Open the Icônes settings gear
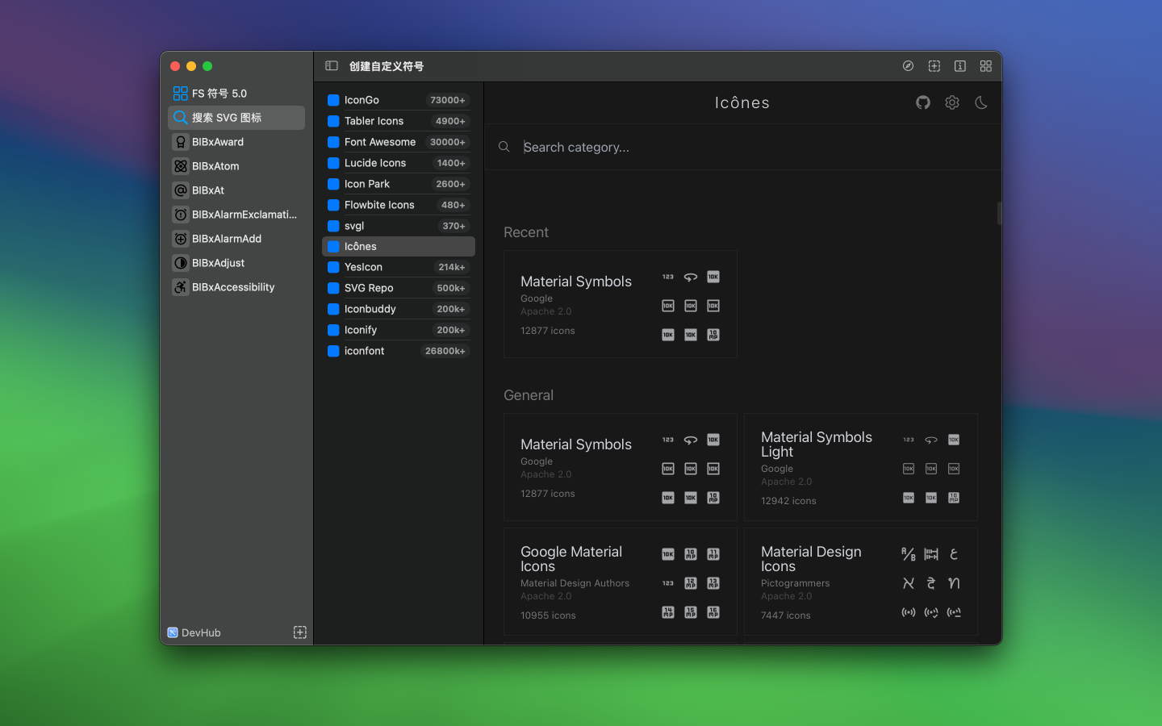Screen dimensions: 1162x726 [x=952, y=102]
